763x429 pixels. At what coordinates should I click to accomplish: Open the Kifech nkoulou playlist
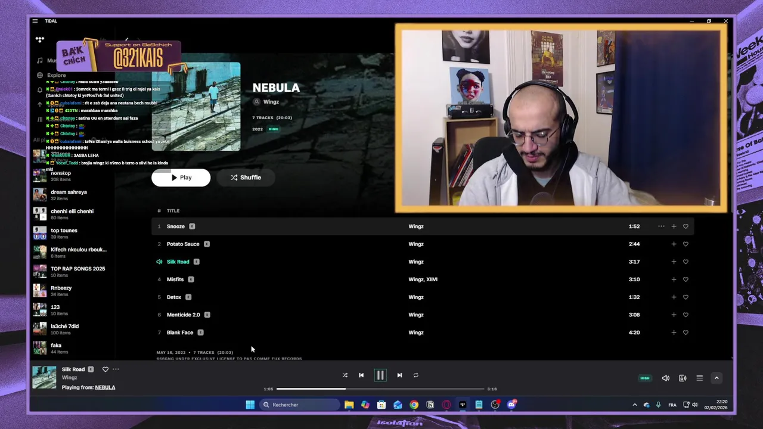click(78, 250)
